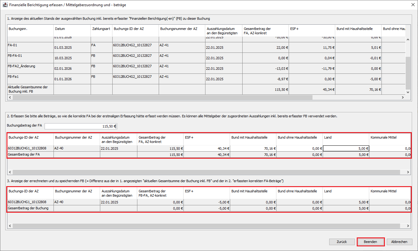Image resolution: width=418 pixels, height=251 pixels.
Task: Close the Finanzielle Berichtigung erfassen window
Action: [413, 5]
